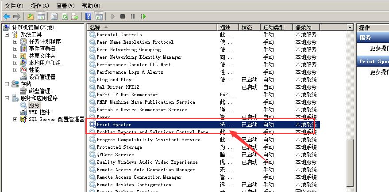Expand SQL Server 配置管理器 node
Viewport: 389px width, 192px height.
(15, 119)
